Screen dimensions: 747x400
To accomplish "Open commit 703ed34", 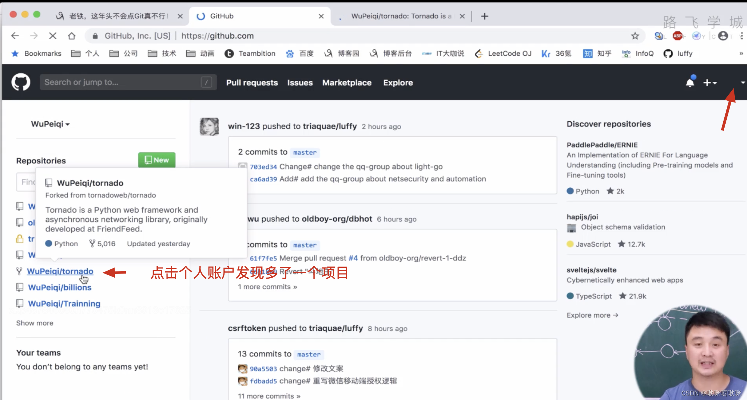I will pos(263,167).
